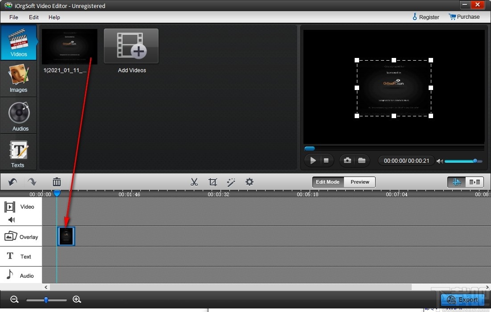Image resolution: width=491 pixels, height=312 pixels.
Task: Select the clip thumbnail on the Overlay track
Action: click(x=66, y=236)
